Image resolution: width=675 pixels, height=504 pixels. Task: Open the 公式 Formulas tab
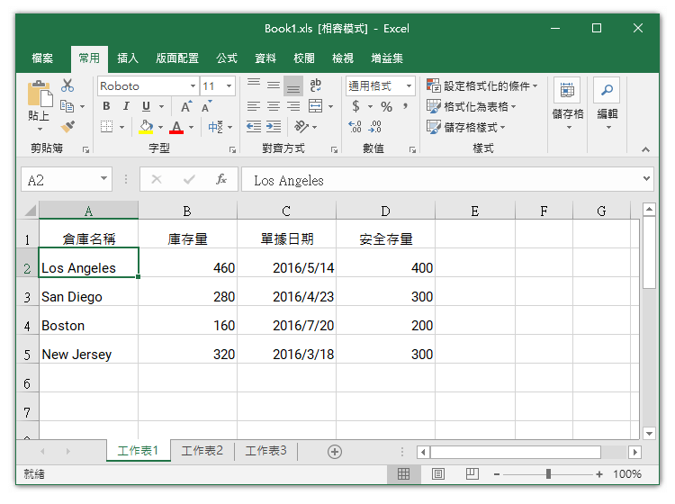tap(227, 58)
